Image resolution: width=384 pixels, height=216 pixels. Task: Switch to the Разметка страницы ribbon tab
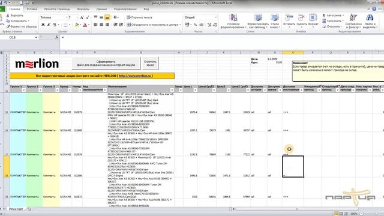coord(57,9)
